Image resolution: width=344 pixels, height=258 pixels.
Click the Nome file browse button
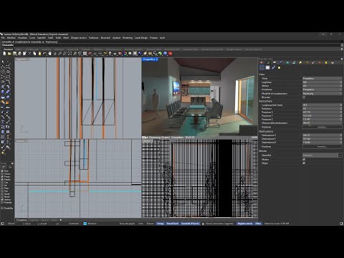(x=340, y=156)
